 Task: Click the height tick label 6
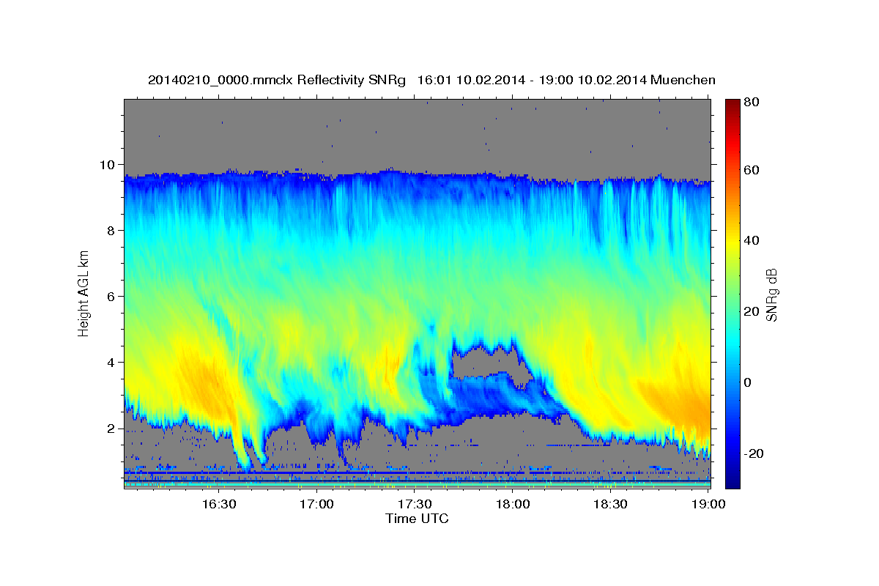click(x=111, y=297)
